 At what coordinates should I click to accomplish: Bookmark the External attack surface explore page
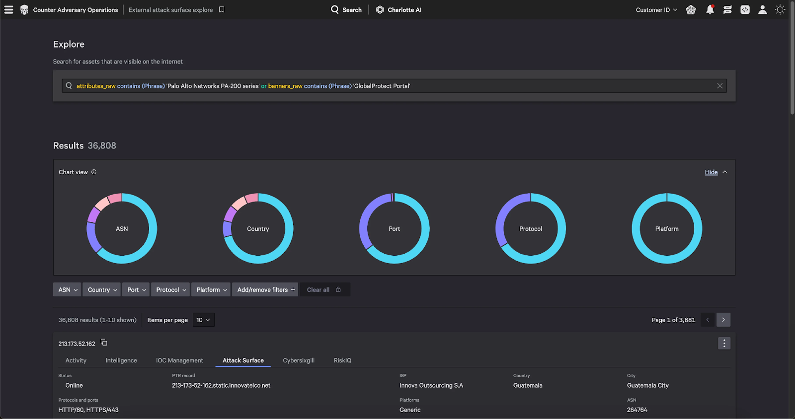(x=222, y=9)
